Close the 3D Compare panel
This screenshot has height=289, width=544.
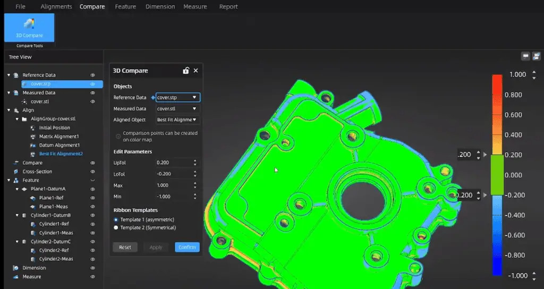195,71
